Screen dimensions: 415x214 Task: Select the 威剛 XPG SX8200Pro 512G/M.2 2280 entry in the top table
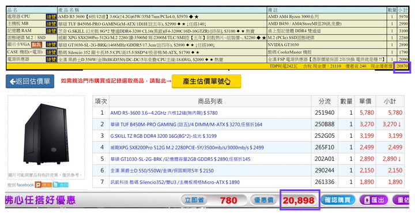162,38
